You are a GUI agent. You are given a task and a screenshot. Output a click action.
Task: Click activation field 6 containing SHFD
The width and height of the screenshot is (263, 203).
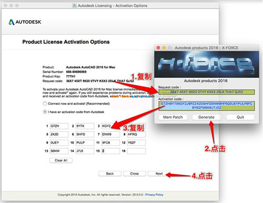(85, 134)
